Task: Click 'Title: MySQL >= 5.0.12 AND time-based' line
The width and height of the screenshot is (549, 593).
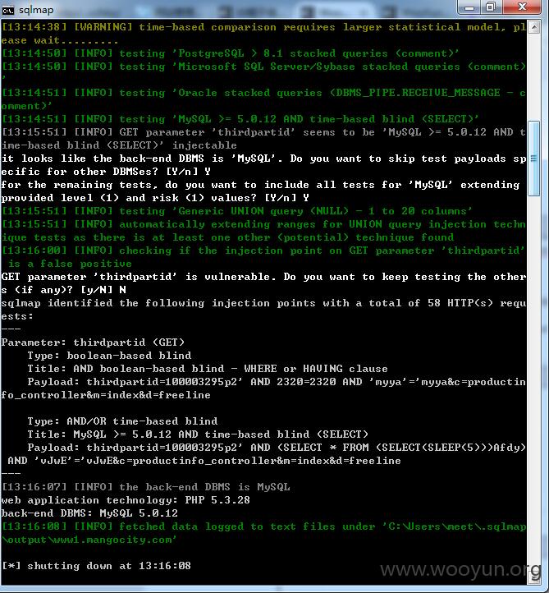Action: click(198, 434)
